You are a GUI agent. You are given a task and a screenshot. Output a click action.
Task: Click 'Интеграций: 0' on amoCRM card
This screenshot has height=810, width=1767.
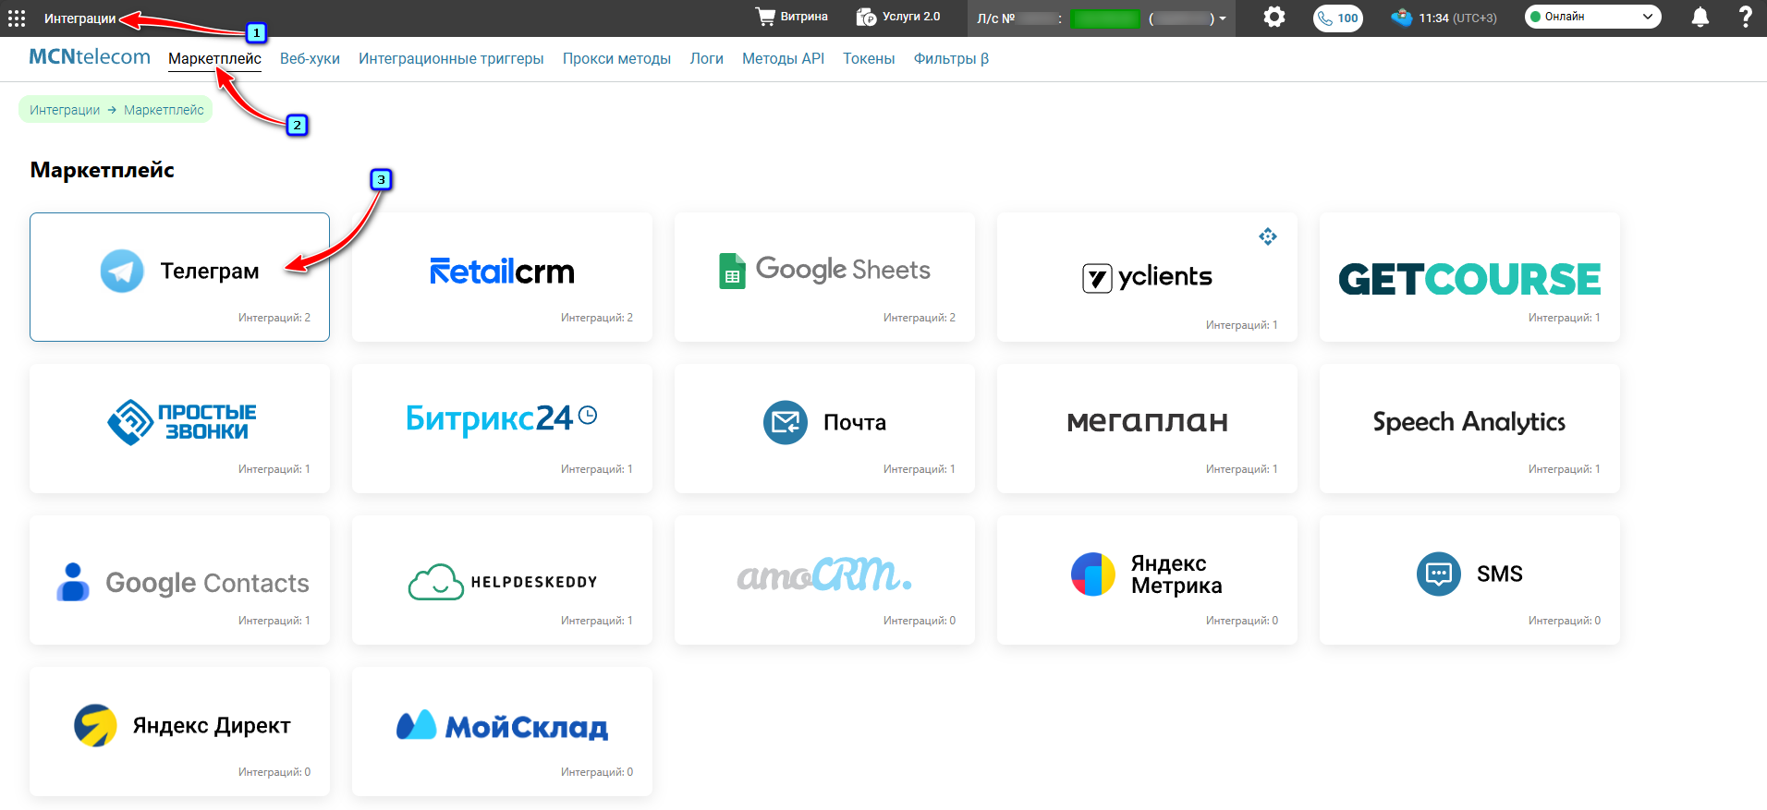point(920,621)
